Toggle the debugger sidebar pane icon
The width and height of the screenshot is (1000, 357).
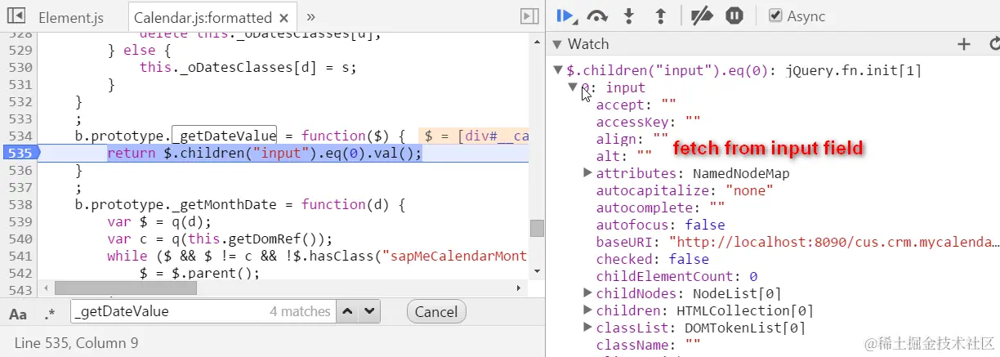tap(529, 16)
